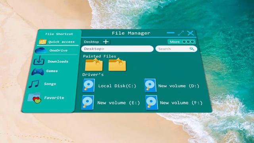The height and width of the screenshot is (143, 254).
Task: Select Quick access label in sidebar
Action: pyautogui.click(x=62, y=42)
